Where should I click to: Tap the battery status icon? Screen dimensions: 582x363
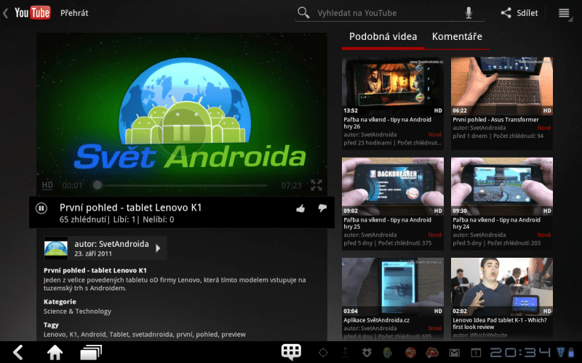(x=571, y=352)
